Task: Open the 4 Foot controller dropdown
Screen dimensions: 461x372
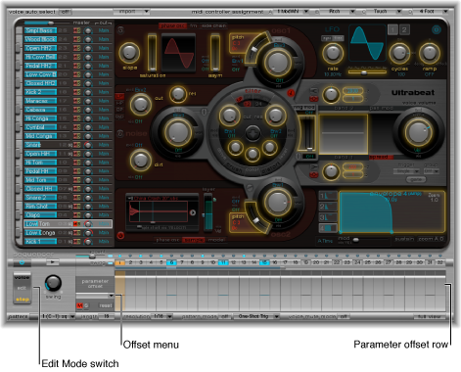Action: pos(430,12)
